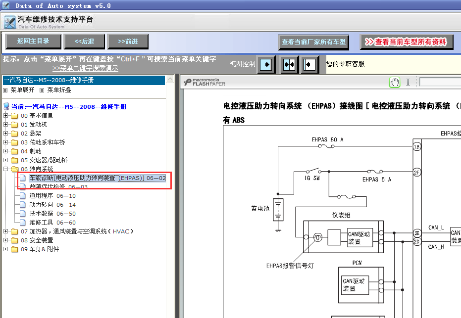461x318 pixels.
Task: Click the Macromedia FlashPaper logo
Action: [205, 82]
